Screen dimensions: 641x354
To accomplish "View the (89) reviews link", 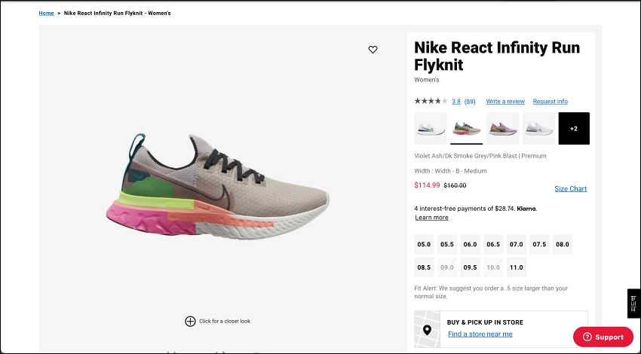I will click(470, 102).
